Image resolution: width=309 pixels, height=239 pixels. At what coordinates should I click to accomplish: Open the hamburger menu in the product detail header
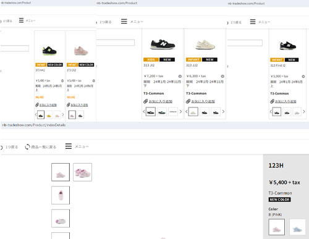click(x=69, y=146)
